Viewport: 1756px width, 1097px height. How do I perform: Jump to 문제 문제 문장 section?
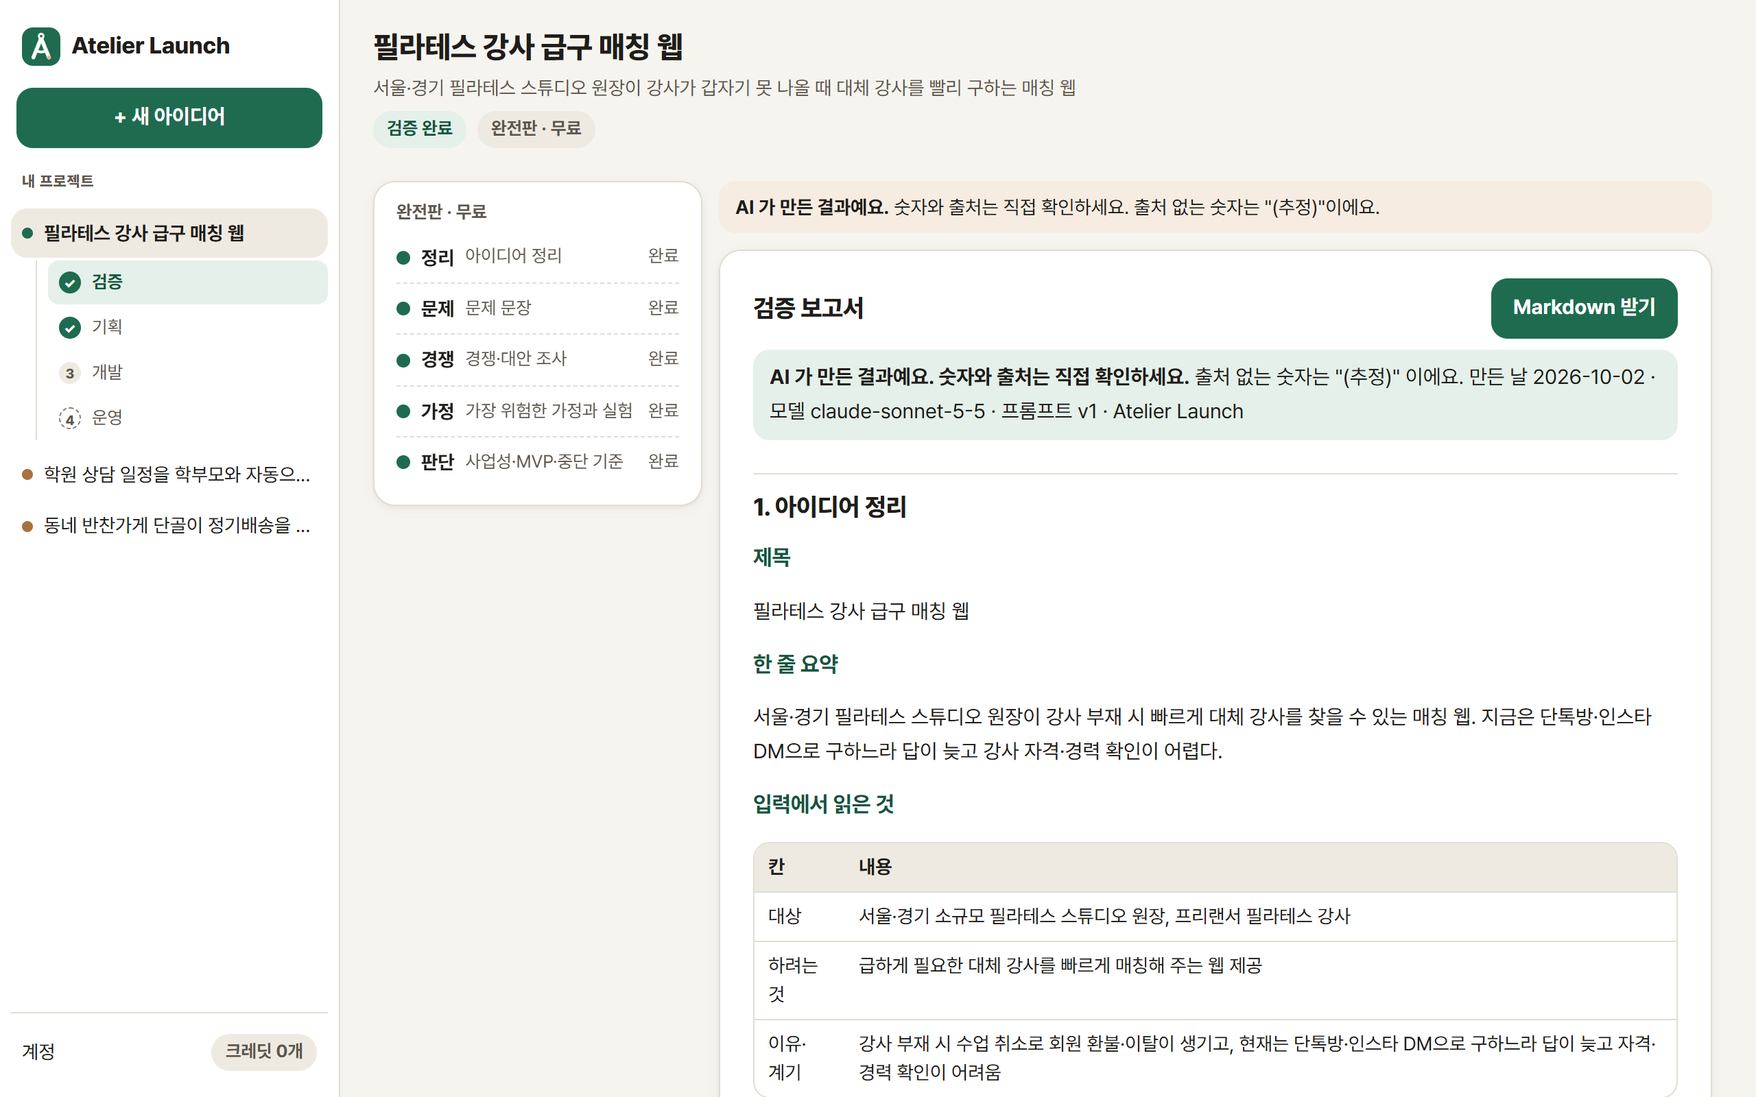click(x=538, y=309)
